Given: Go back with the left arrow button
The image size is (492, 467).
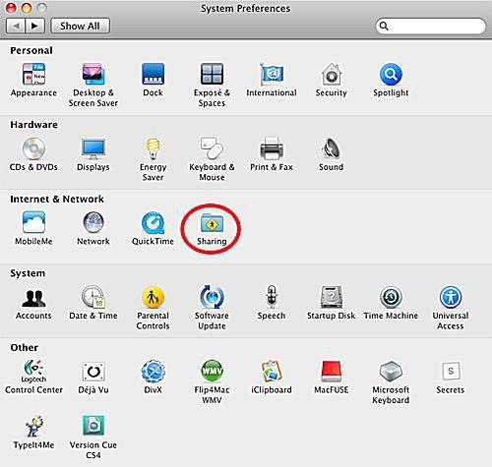Looking at the screenshot, I should (x=16, y=26).
